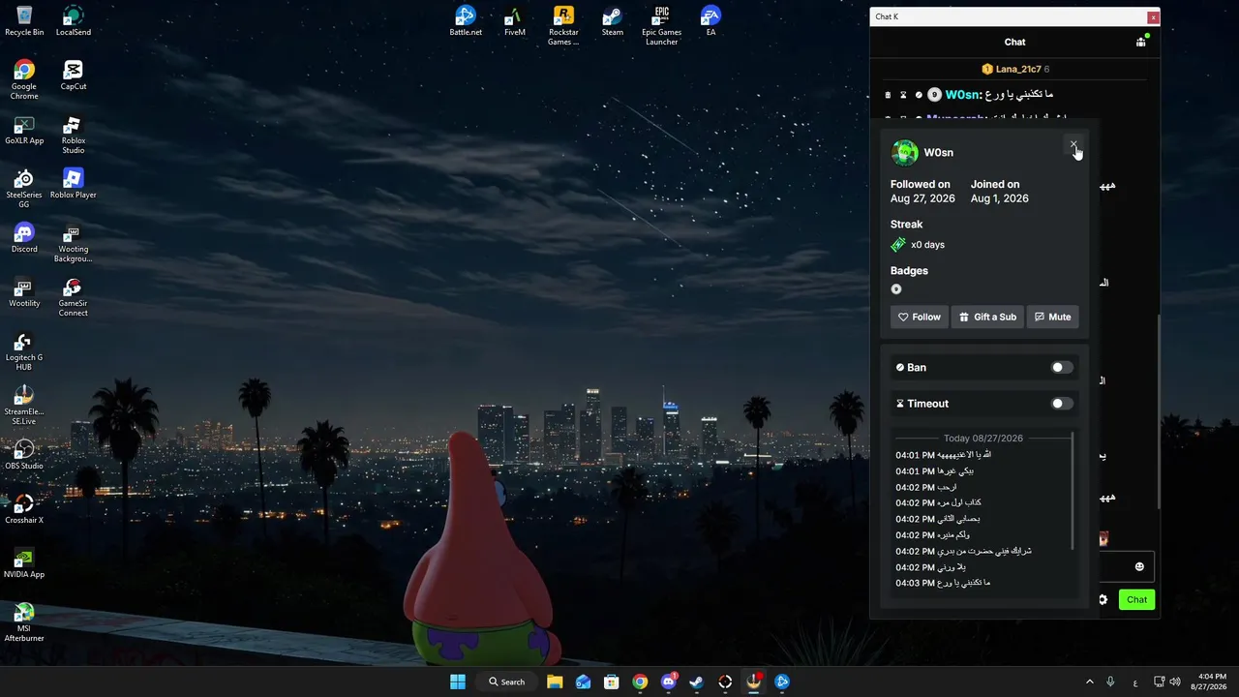The height and width of the screenshot is (697, 1239).
Task: Open Battle.net desktop icon
Action: (x=466, y=21)
